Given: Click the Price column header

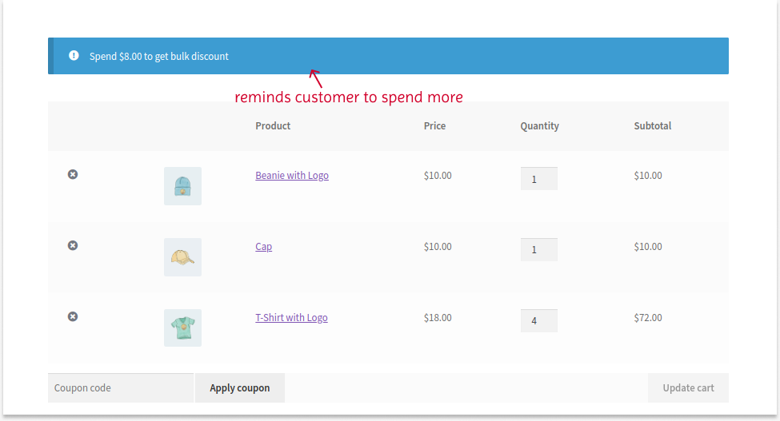Looking at the screenshot, I should coord(434,126).
